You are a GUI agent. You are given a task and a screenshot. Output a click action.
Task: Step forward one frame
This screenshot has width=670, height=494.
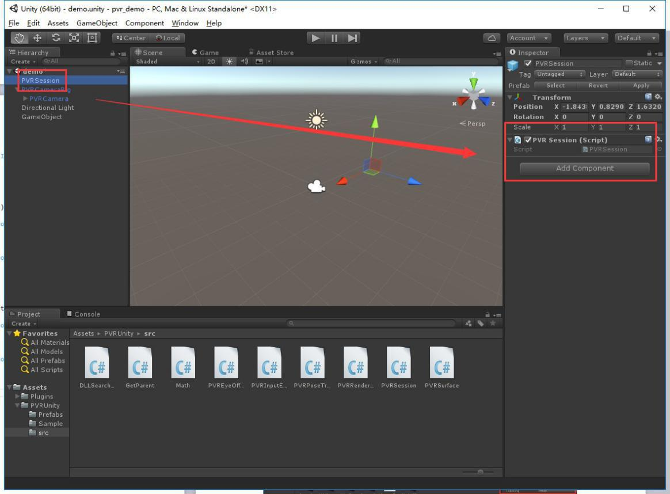click(352, 38)
